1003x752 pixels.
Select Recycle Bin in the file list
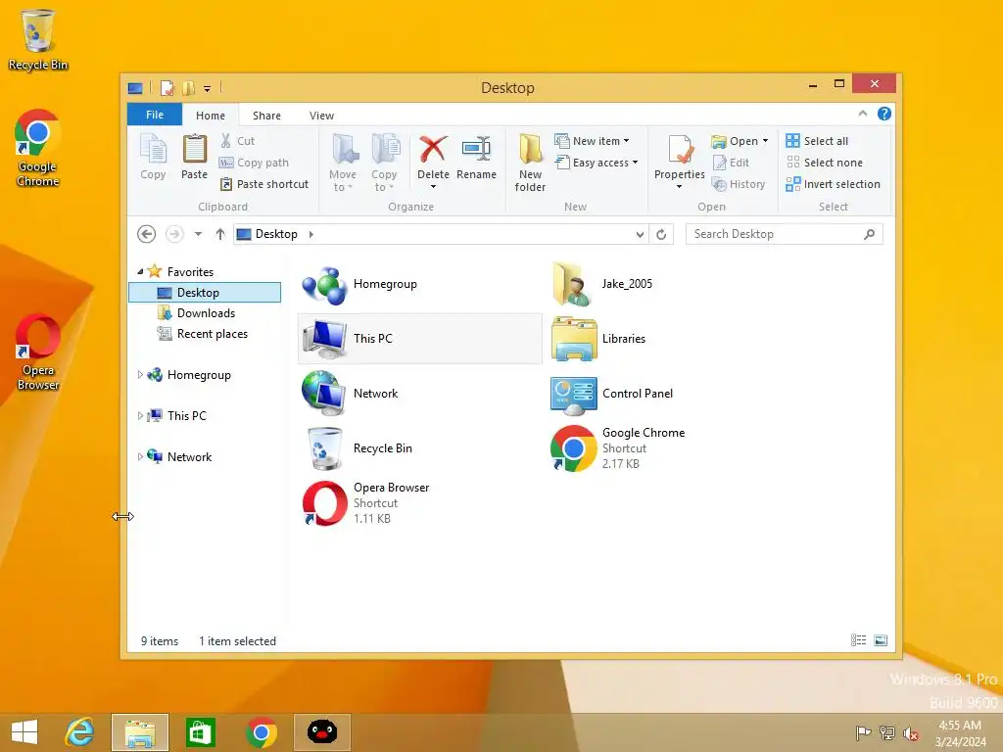point(420,448)
